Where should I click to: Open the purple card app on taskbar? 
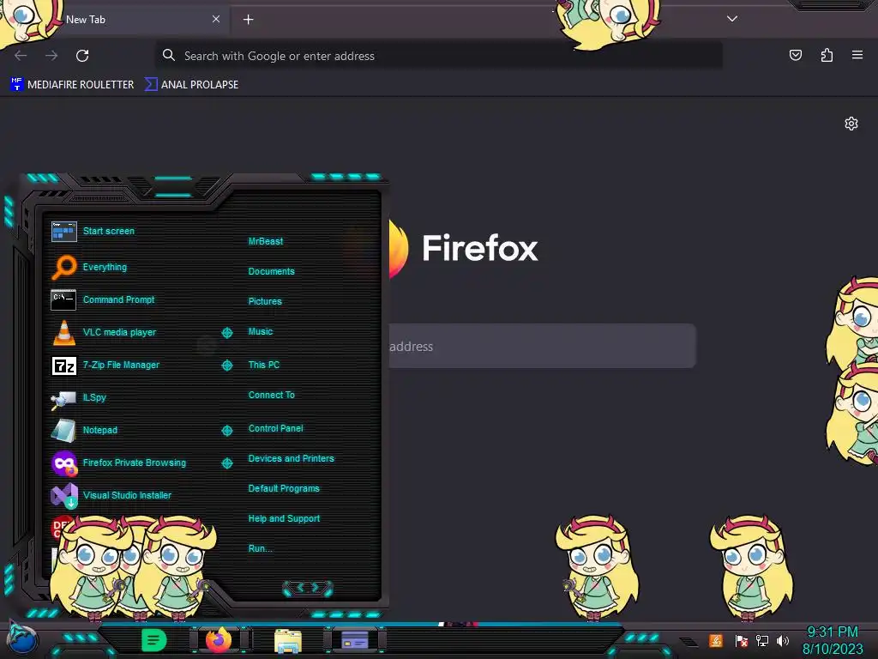[x=355, y=639]
